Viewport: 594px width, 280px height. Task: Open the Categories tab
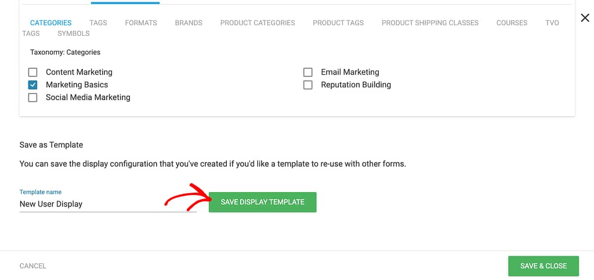51,23
